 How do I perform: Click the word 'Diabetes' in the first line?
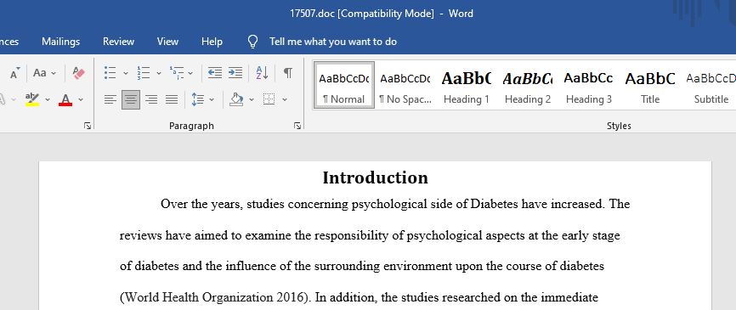click(x=495, y=204)
